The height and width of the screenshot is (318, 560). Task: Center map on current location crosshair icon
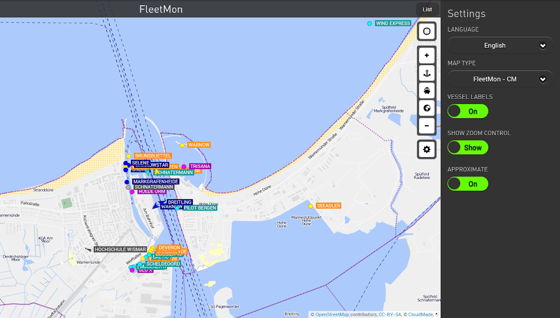click(426, 31)
